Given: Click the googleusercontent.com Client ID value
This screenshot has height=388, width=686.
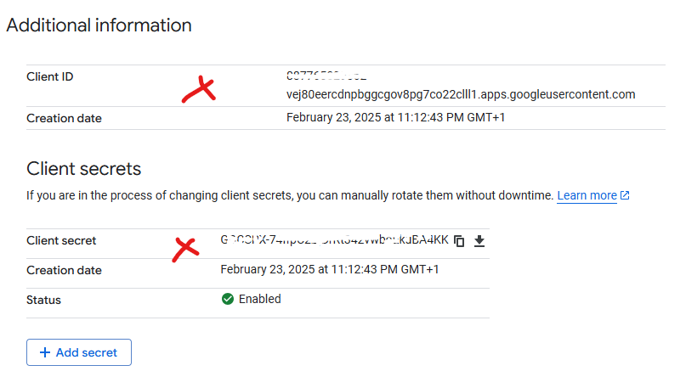Looking at the screenshot, I should (461, 94).
